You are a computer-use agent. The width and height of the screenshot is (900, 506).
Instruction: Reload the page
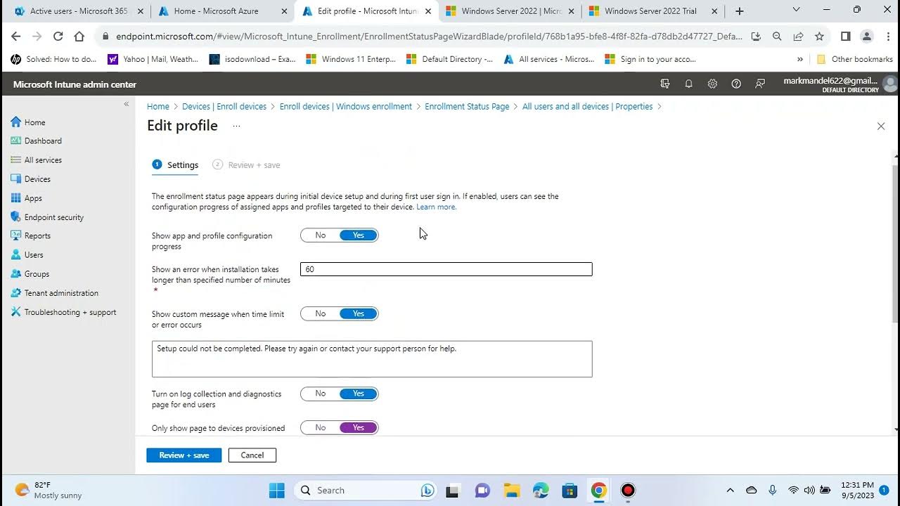(58, 37)
